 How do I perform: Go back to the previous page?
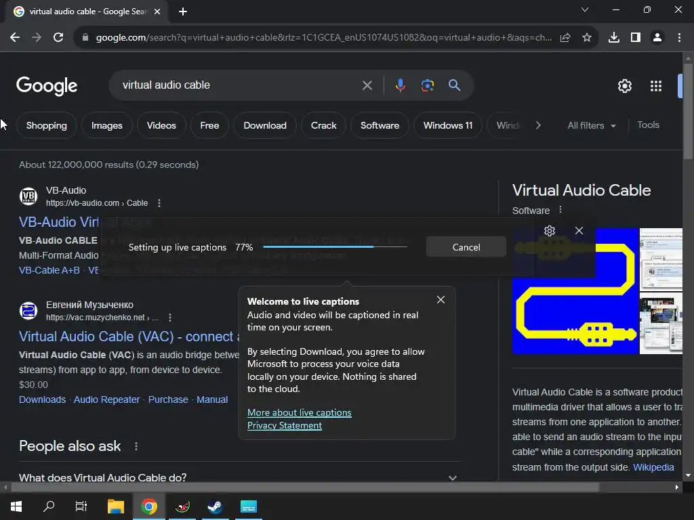tap(15, 38)
